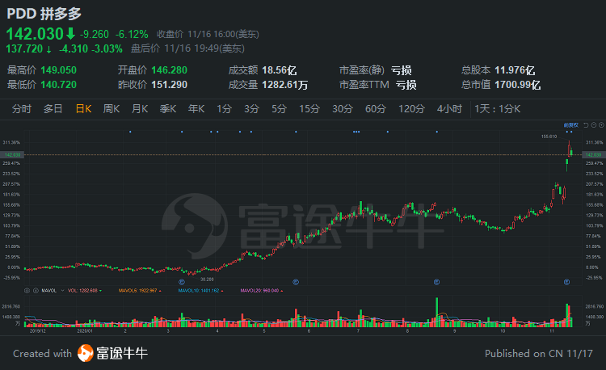Click the 市盈率TTM 亏损 value
606x370 pixels.
point(406,85)
